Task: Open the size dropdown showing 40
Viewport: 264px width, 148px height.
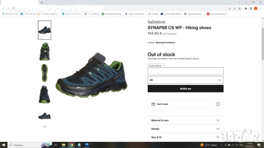Action: pos(186,80)
